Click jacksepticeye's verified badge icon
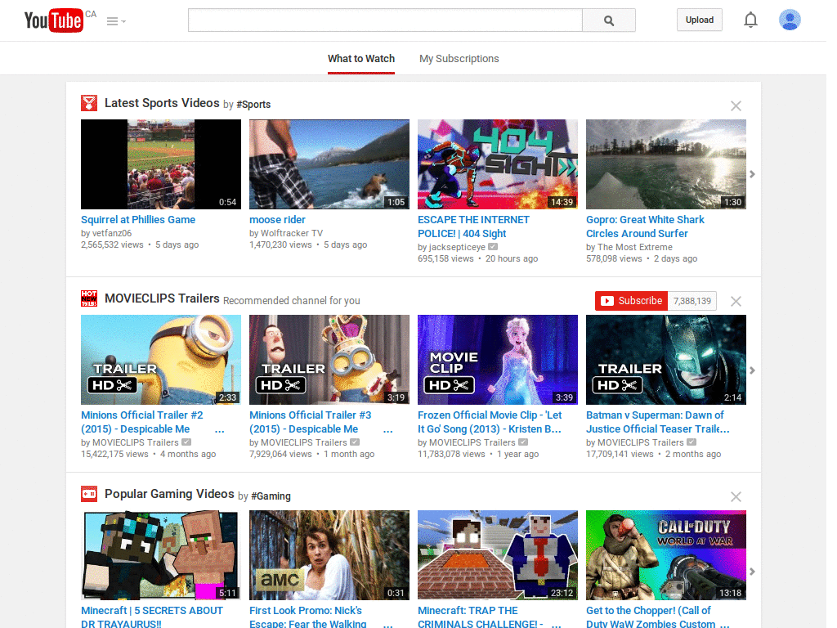 pos(493,247)
